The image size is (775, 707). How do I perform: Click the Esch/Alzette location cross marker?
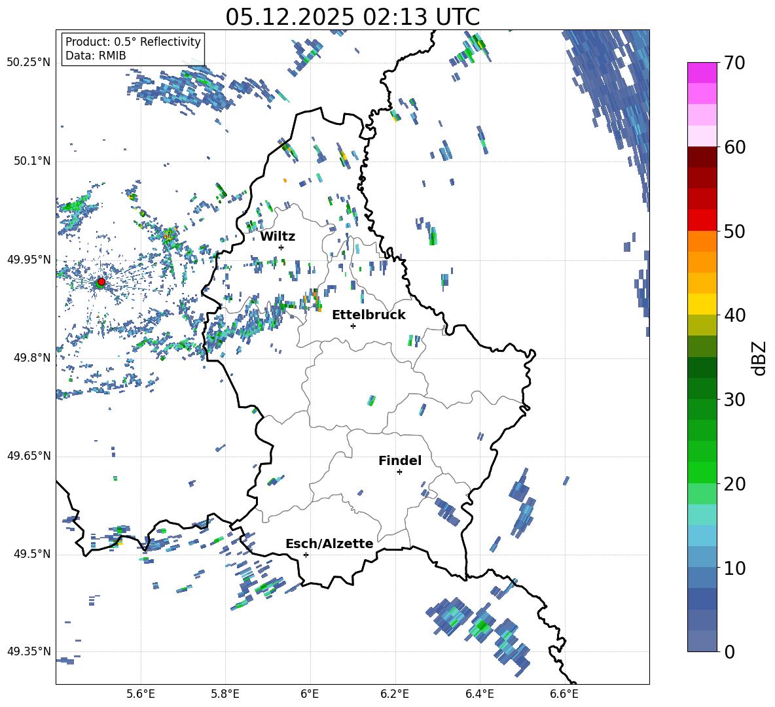[x=306, y=555]
